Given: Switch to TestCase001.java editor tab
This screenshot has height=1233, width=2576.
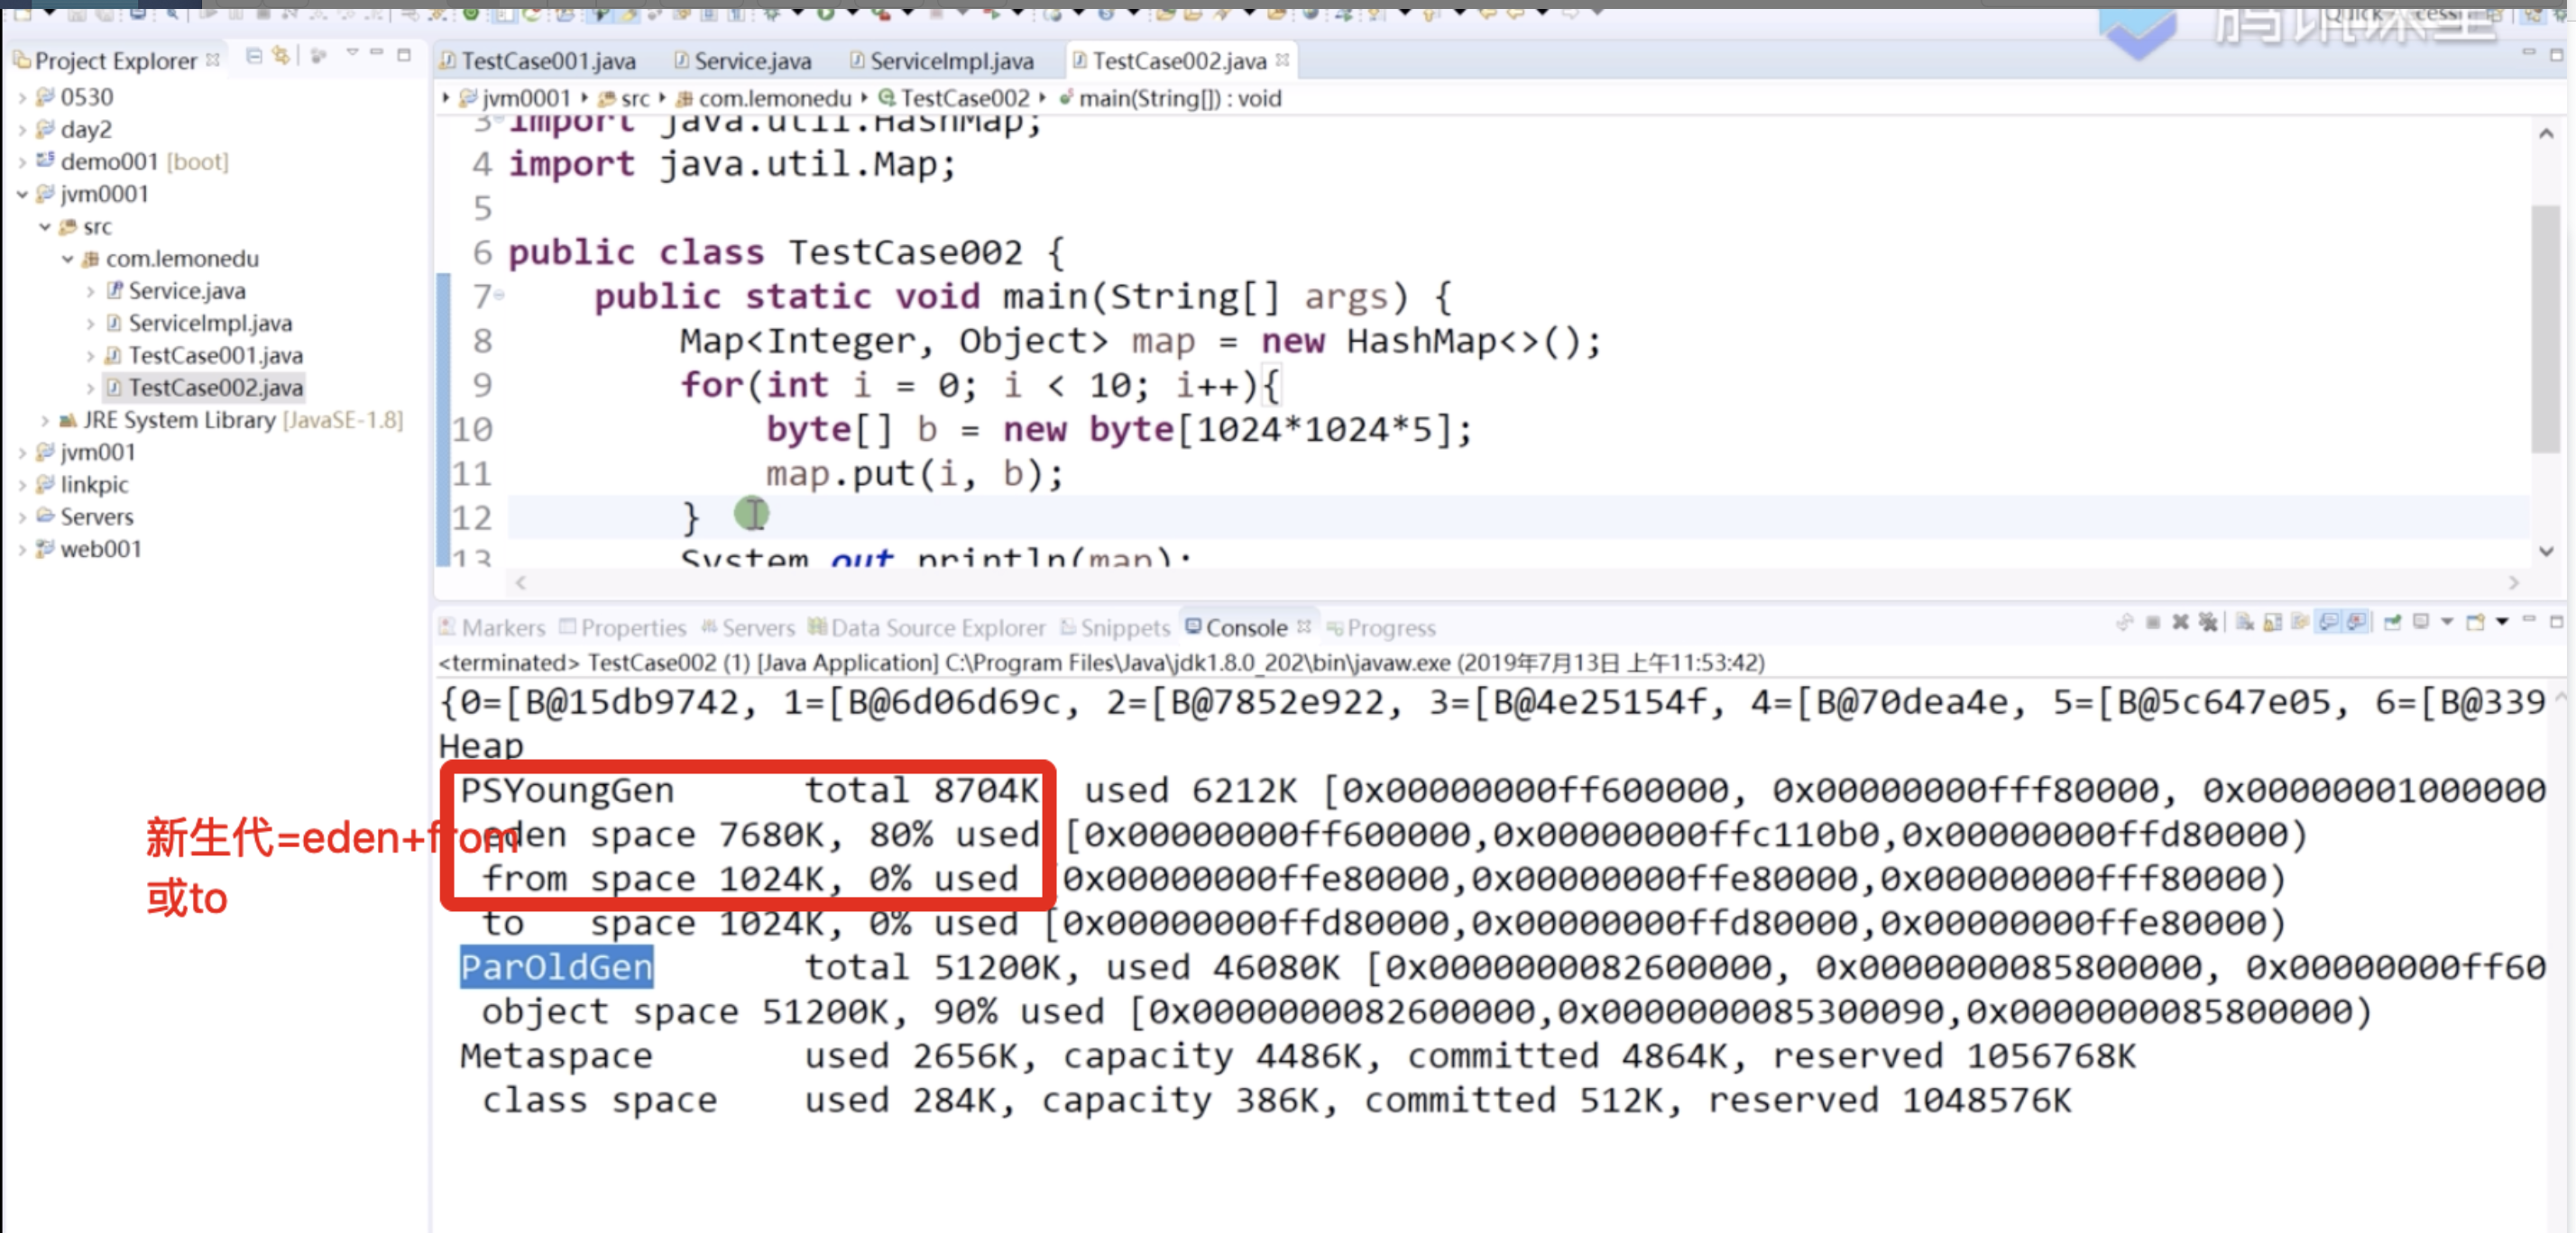Looking at the screenshot, I should (548, 61).
